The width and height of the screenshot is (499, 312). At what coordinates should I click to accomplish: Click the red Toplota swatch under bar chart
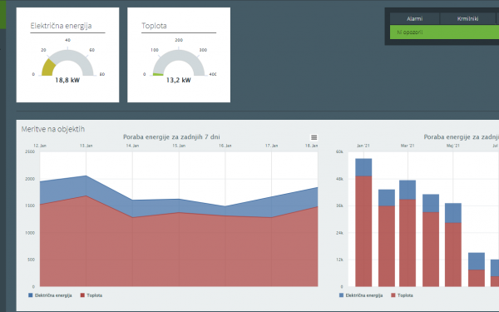pyautogui.click(x=393, y=295)
